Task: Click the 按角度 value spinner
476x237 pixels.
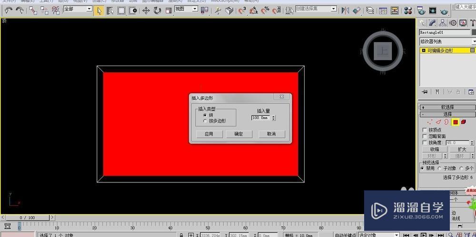Action: pos(473,143)
